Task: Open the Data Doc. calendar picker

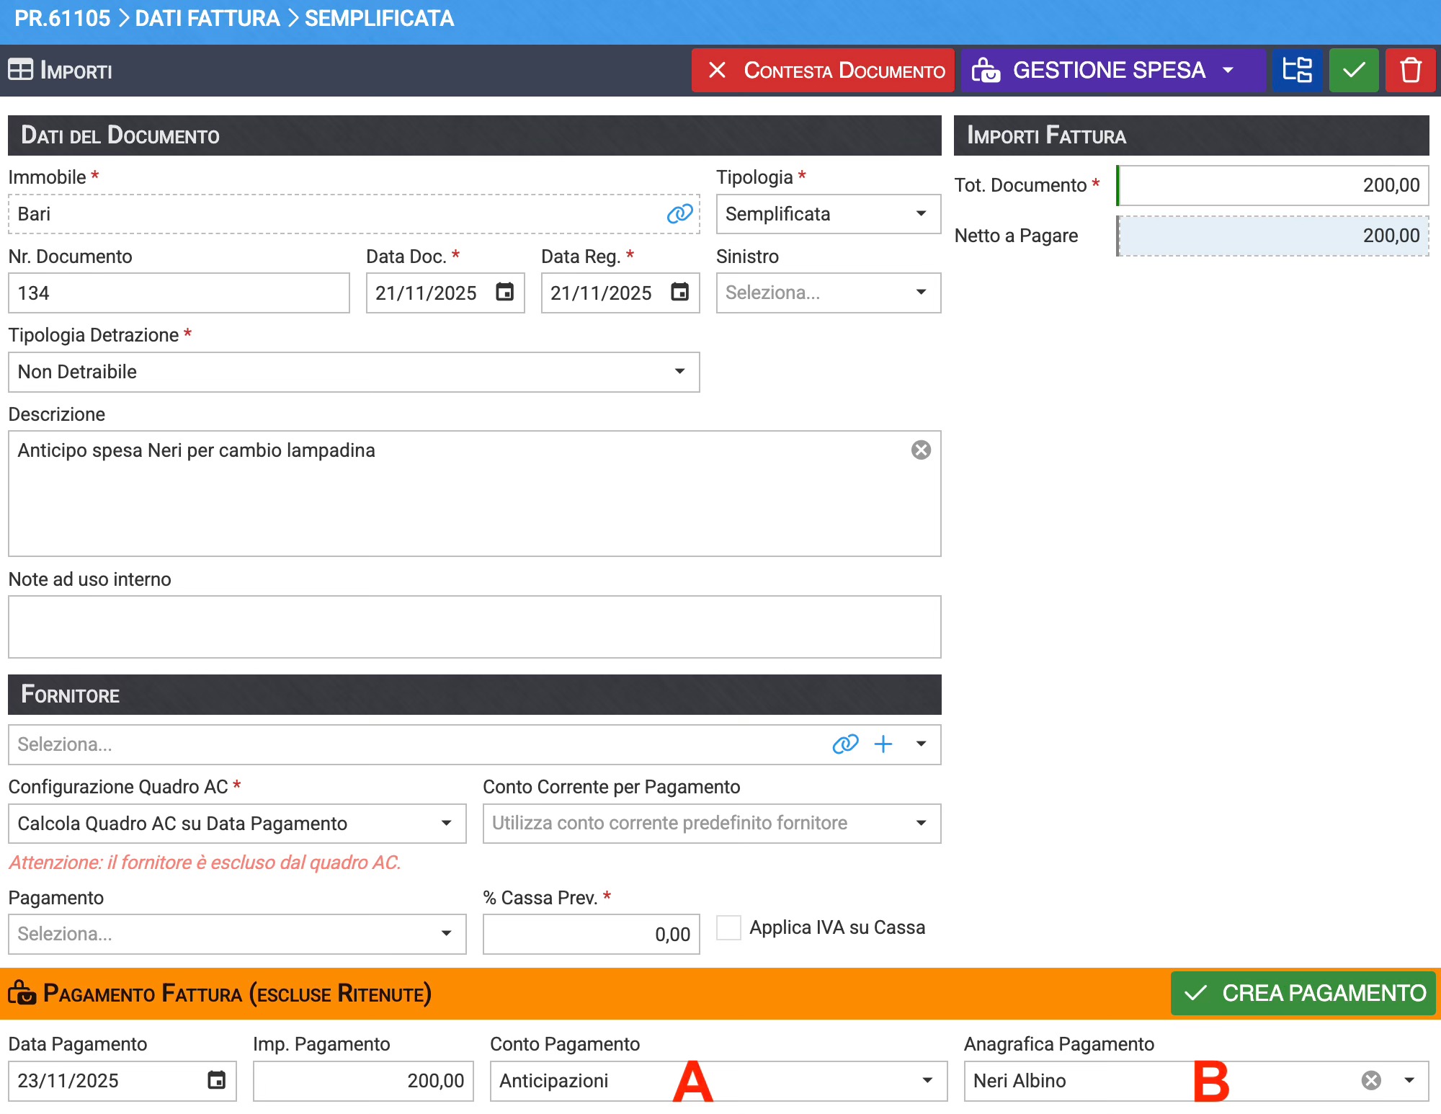Action: [x=504, y=292]
